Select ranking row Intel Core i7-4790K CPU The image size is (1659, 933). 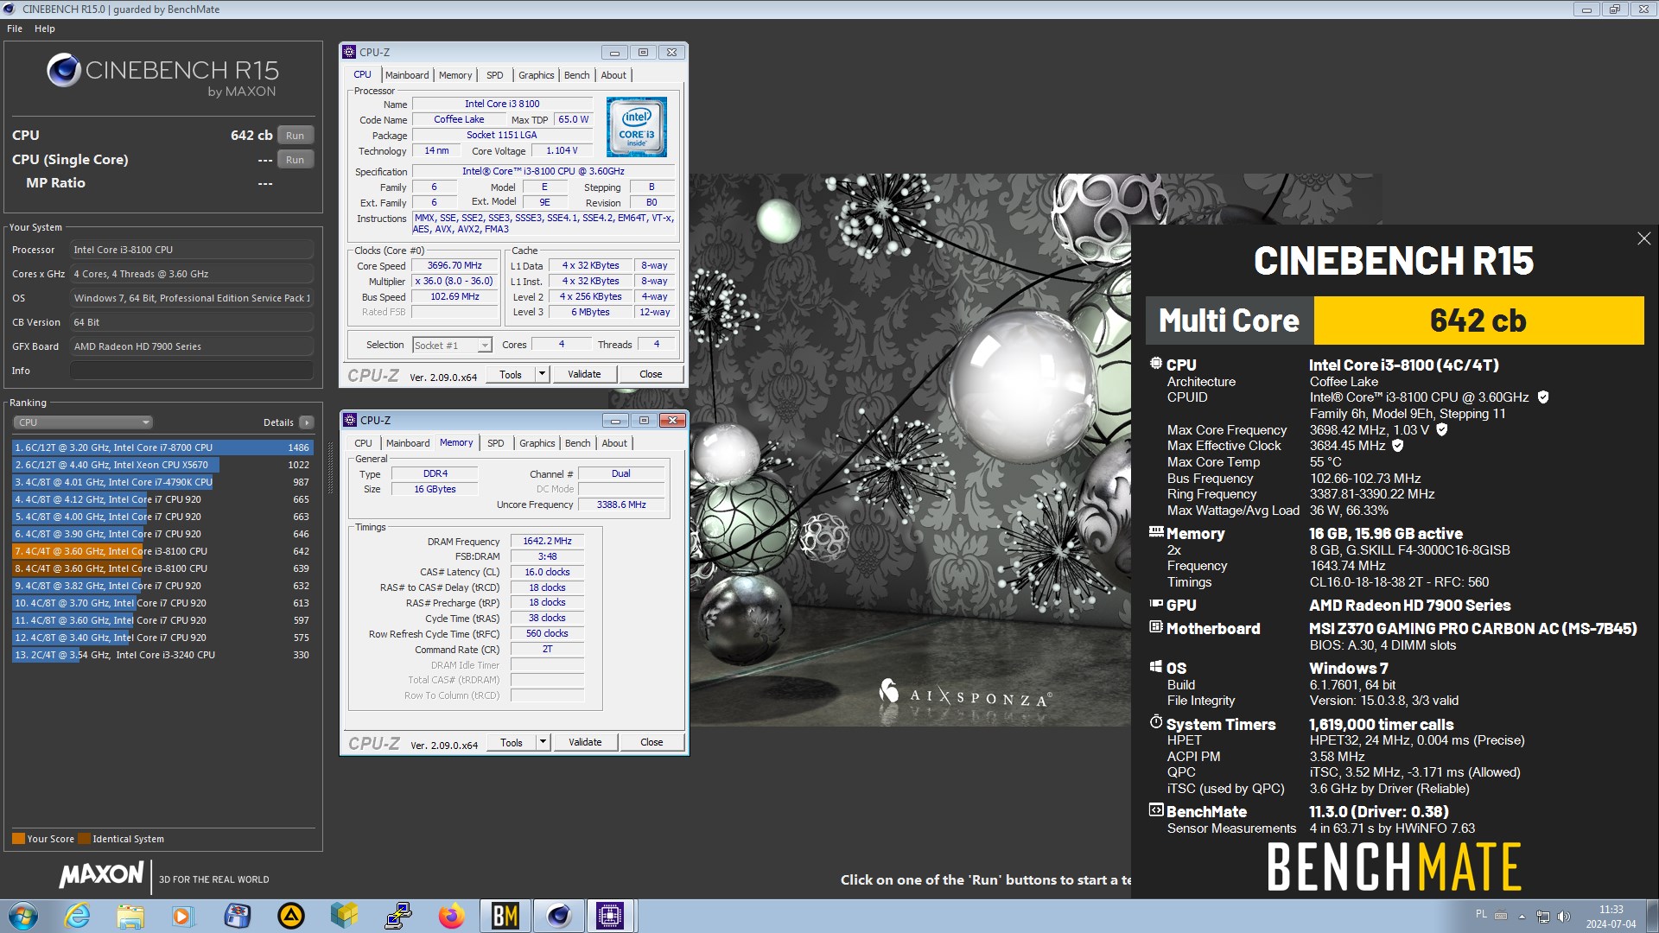click(162, 482)
